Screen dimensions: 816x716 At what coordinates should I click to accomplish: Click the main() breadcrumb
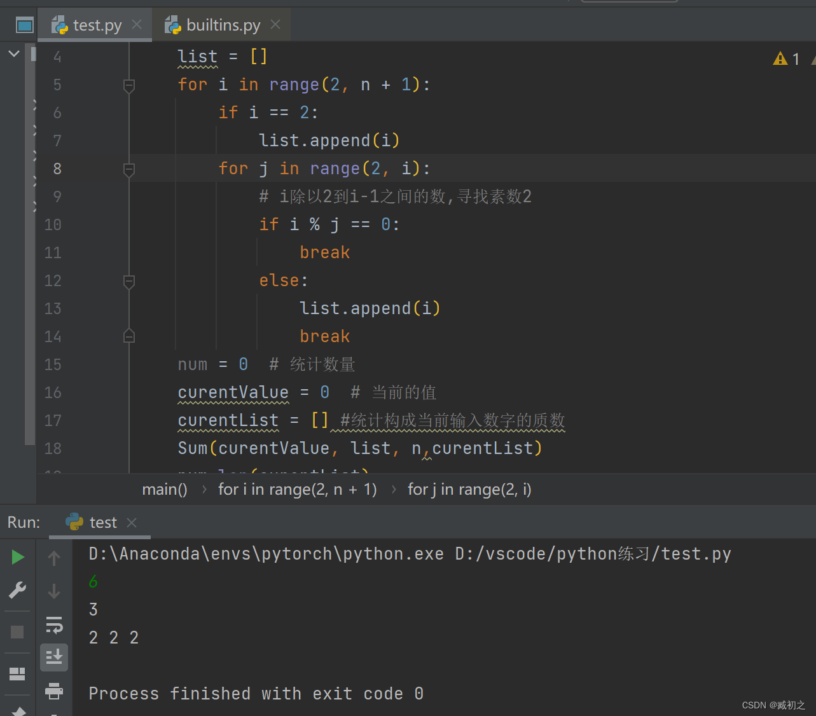coord(165,490)
